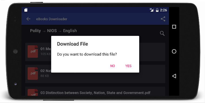Open search with the magnifier icon
This screenshot has width=205, height=103.
pos(162,33)
